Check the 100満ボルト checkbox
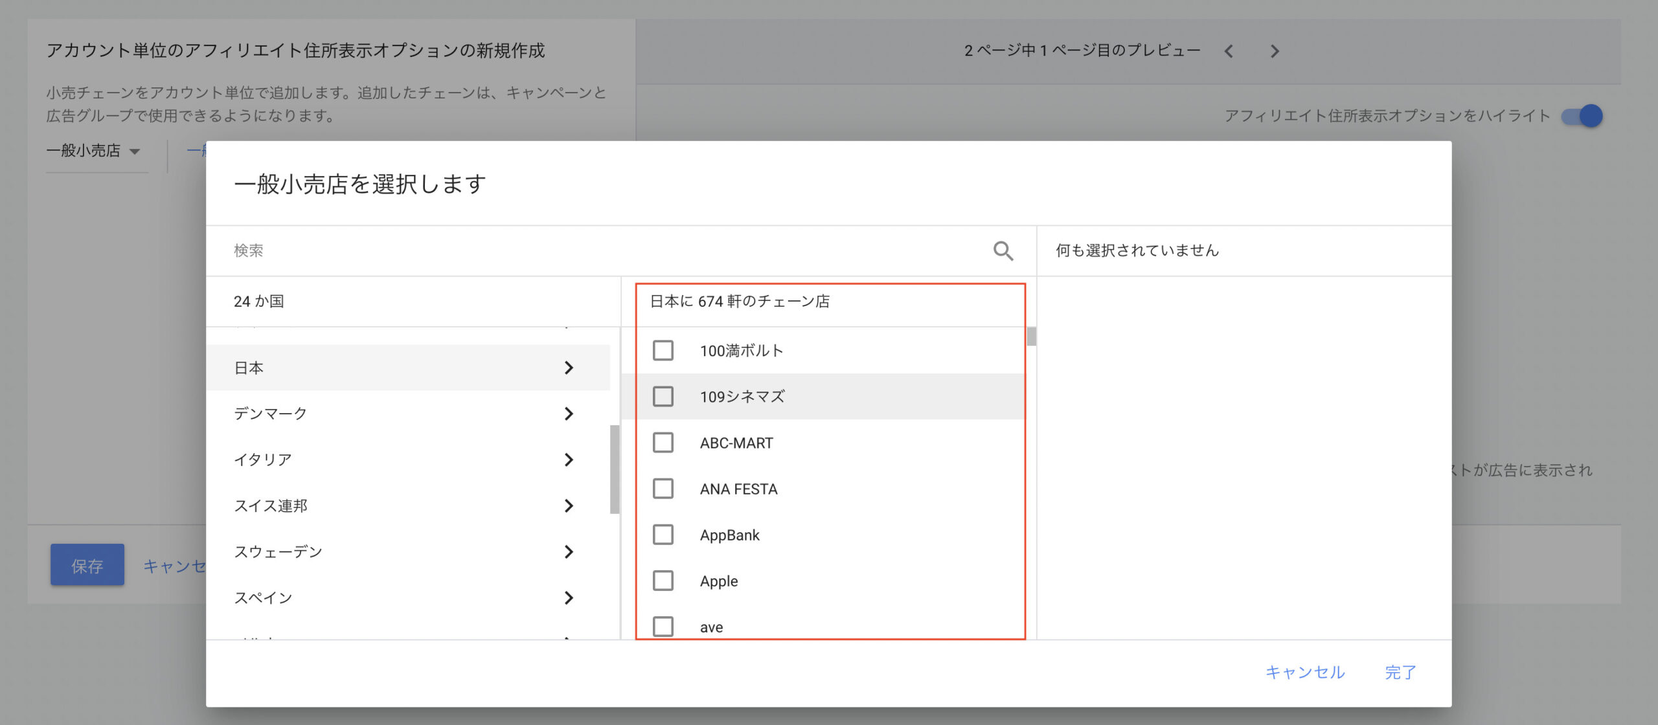Image resolution: width=1658 pixels, height=725 pixels. tap(663, 351)
